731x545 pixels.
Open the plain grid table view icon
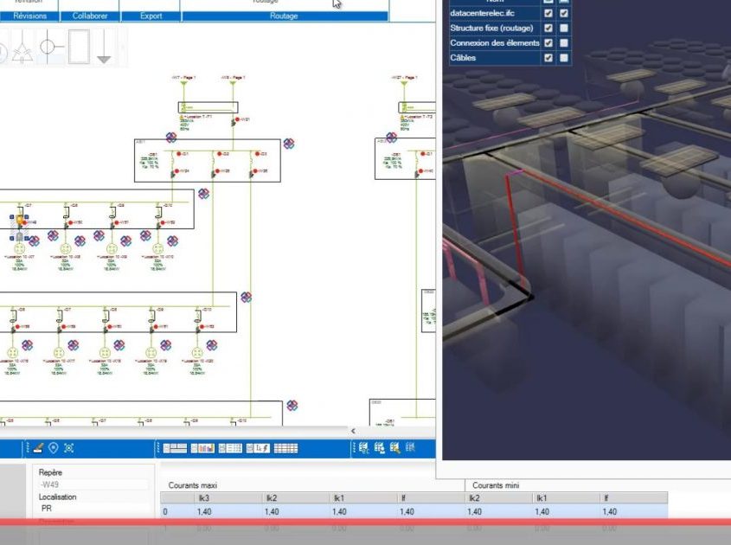tap(285, 448)
